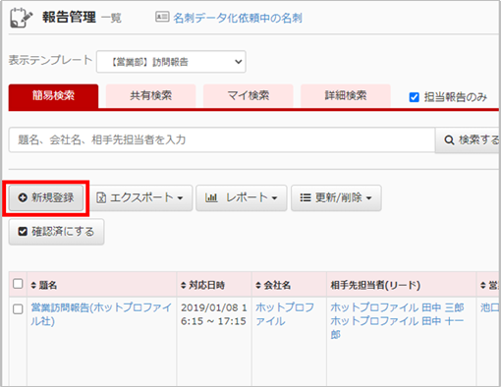Switch to the 共有検索 tab
501x387 pixels.
150,95
